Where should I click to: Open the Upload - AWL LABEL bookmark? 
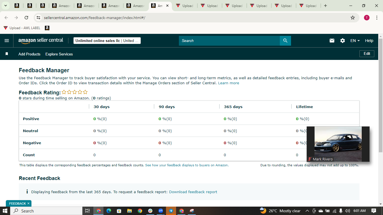pyautogui.click(x=22, y=28)
